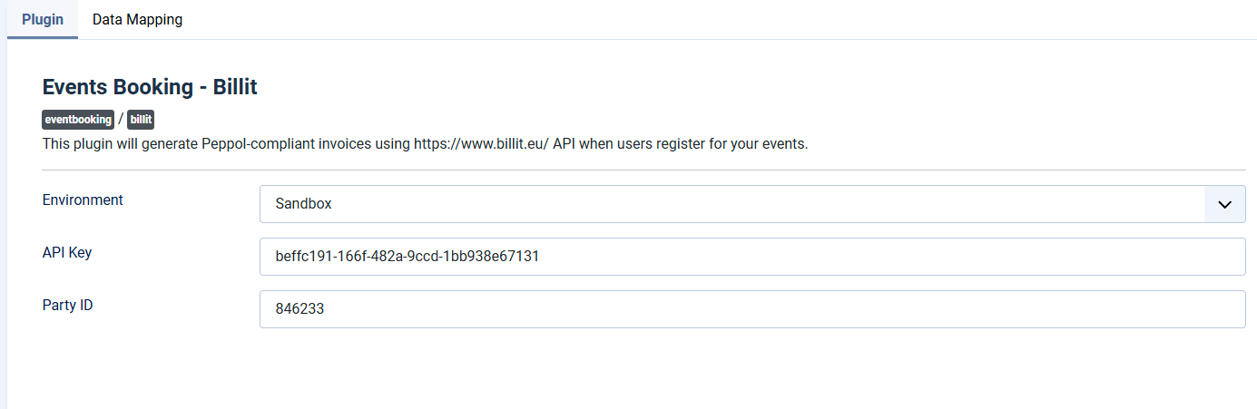Viewport: 1257px width, 409px height.
Task: Switch to the Data Mapping tab
Action: pyautogui.click(x=137, y=19)
